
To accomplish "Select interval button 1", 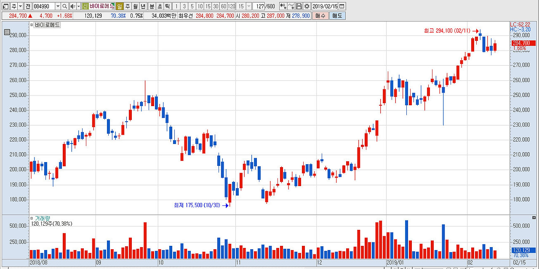I will tap(176, 6).
